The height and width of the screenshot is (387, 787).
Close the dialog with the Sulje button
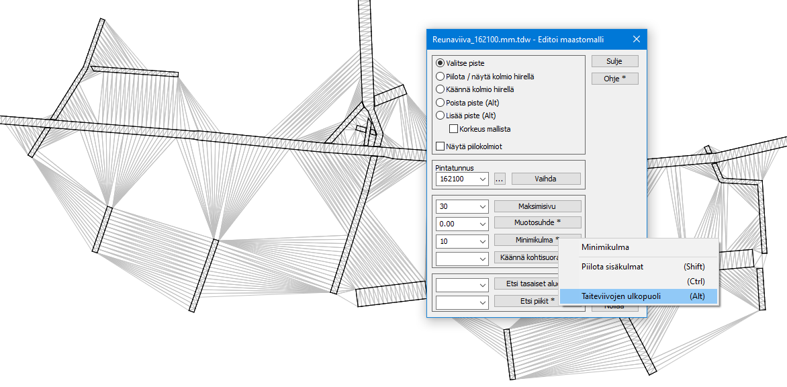614,61
